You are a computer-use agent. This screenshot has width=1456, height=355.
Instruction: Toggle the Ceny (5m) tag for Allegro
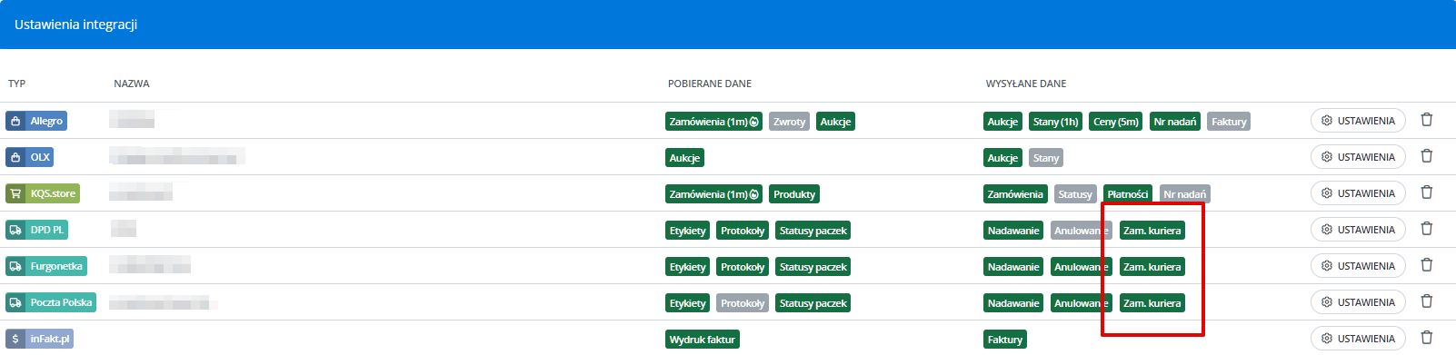pos(1116,122)
